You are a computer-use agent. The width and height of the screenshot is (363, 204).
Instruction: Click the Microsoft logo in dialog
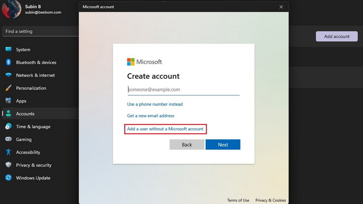click(130, 62)
